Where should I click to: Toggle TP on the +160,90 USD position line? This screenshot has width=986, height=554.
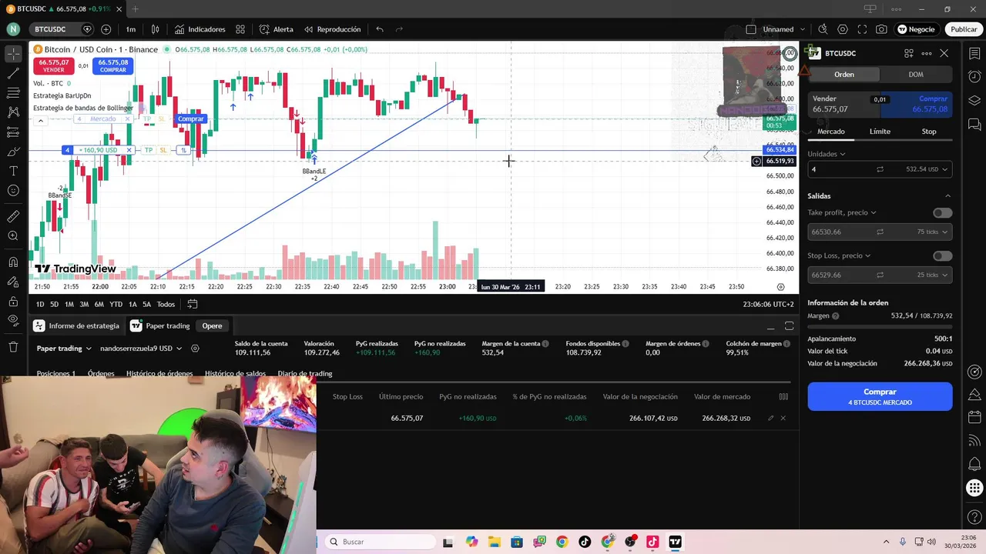pos(149,150)
